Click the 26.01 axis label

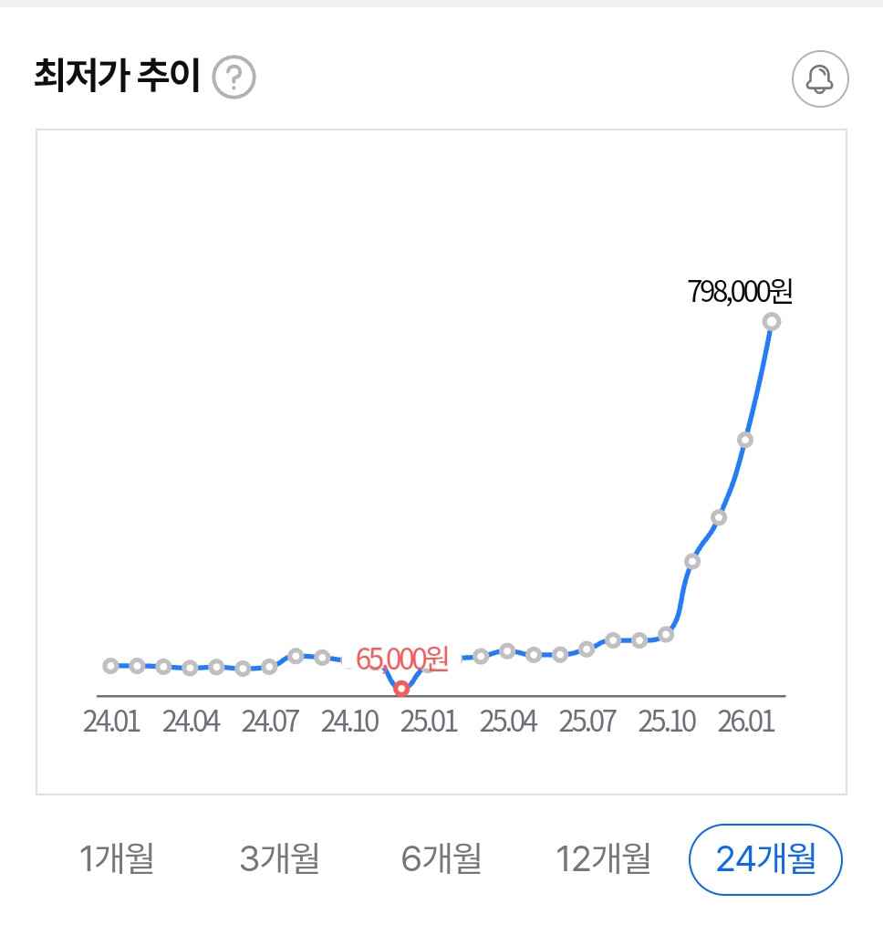(745, 722)
